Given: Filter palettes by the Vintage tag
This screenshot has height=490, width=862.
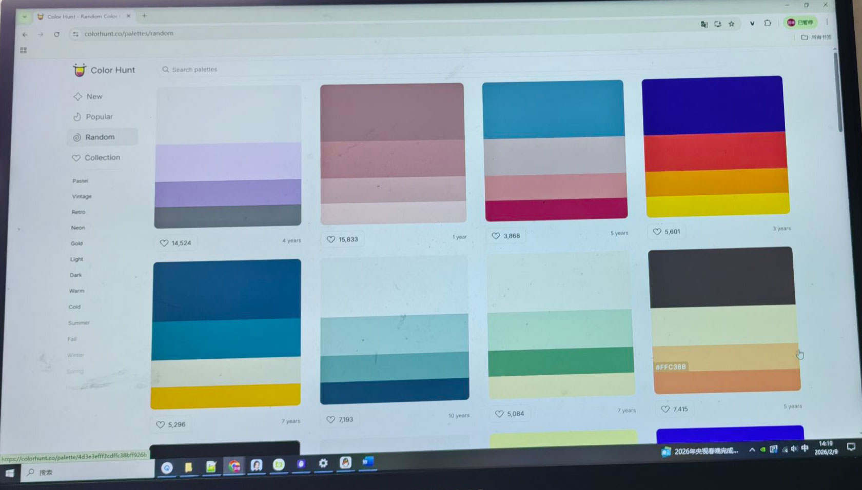Looking at the screenshot, I should (x=82, y=196).
